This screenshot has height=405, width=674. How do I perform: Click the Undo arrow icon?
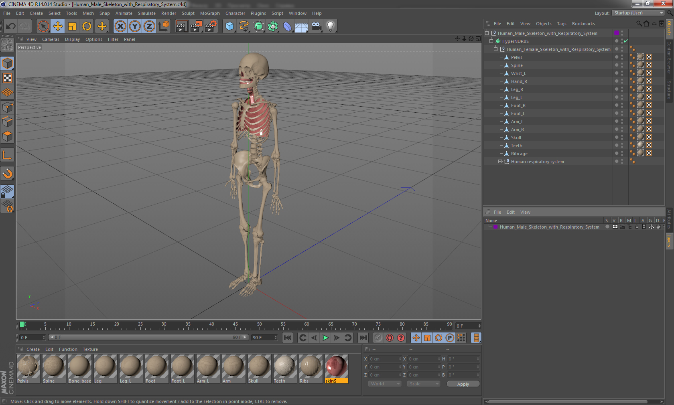coord(10,26)
